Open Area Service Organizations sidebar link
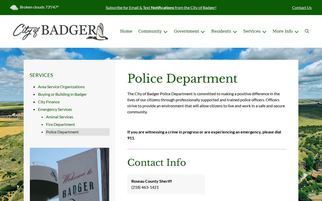This screenshot has height=201, width=322. [61, 87]
